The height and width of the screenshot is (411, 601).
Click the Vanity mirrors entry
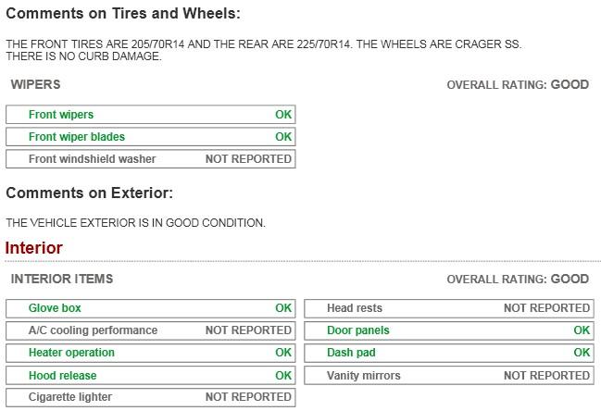(x=449, y=376)
